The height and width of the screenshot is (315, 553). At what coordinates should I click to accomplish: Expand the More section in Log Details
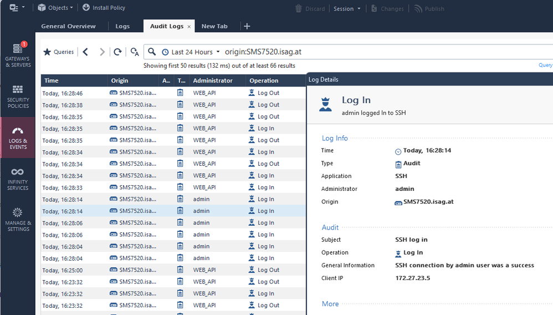(330, 303)
